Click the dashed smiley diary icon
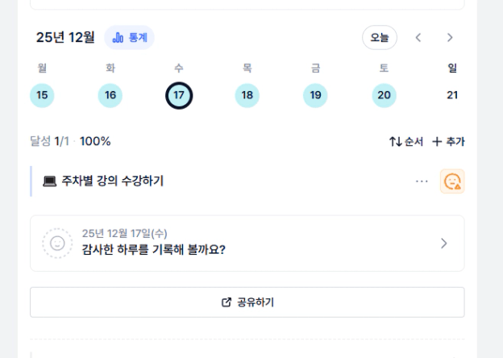The height and width of the screenshot is (358, 503). point(57,243)
